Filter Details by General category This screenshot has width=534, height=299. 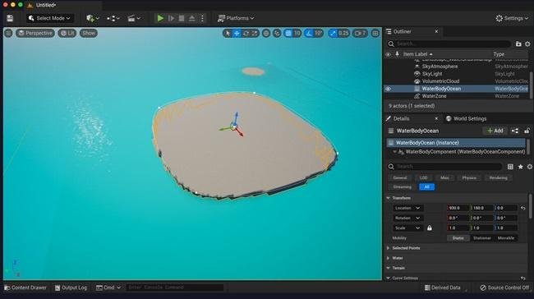pyautogui.click(x=400, y=177)
